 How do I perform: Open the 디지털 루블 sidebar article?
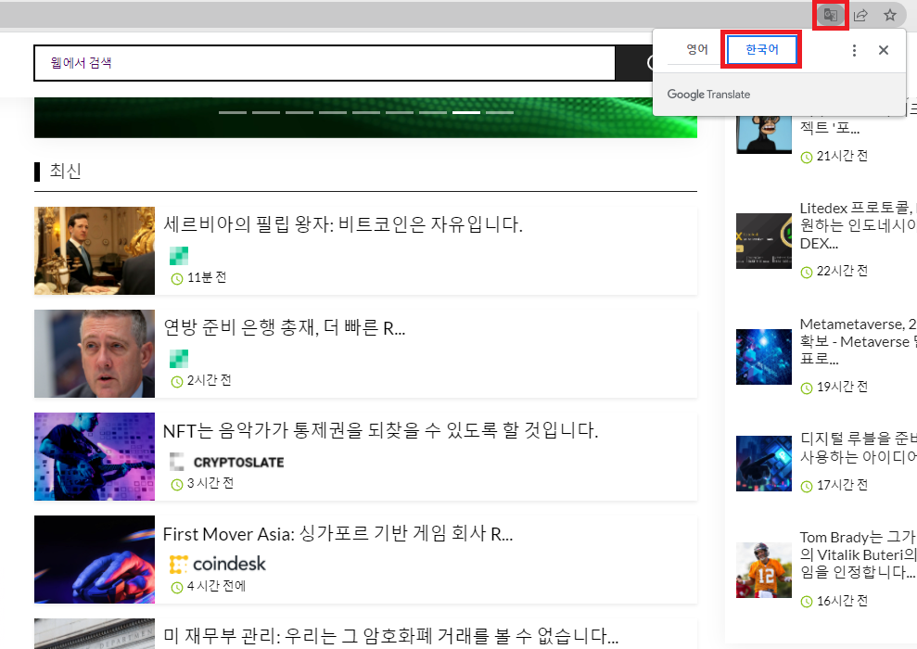858,448
